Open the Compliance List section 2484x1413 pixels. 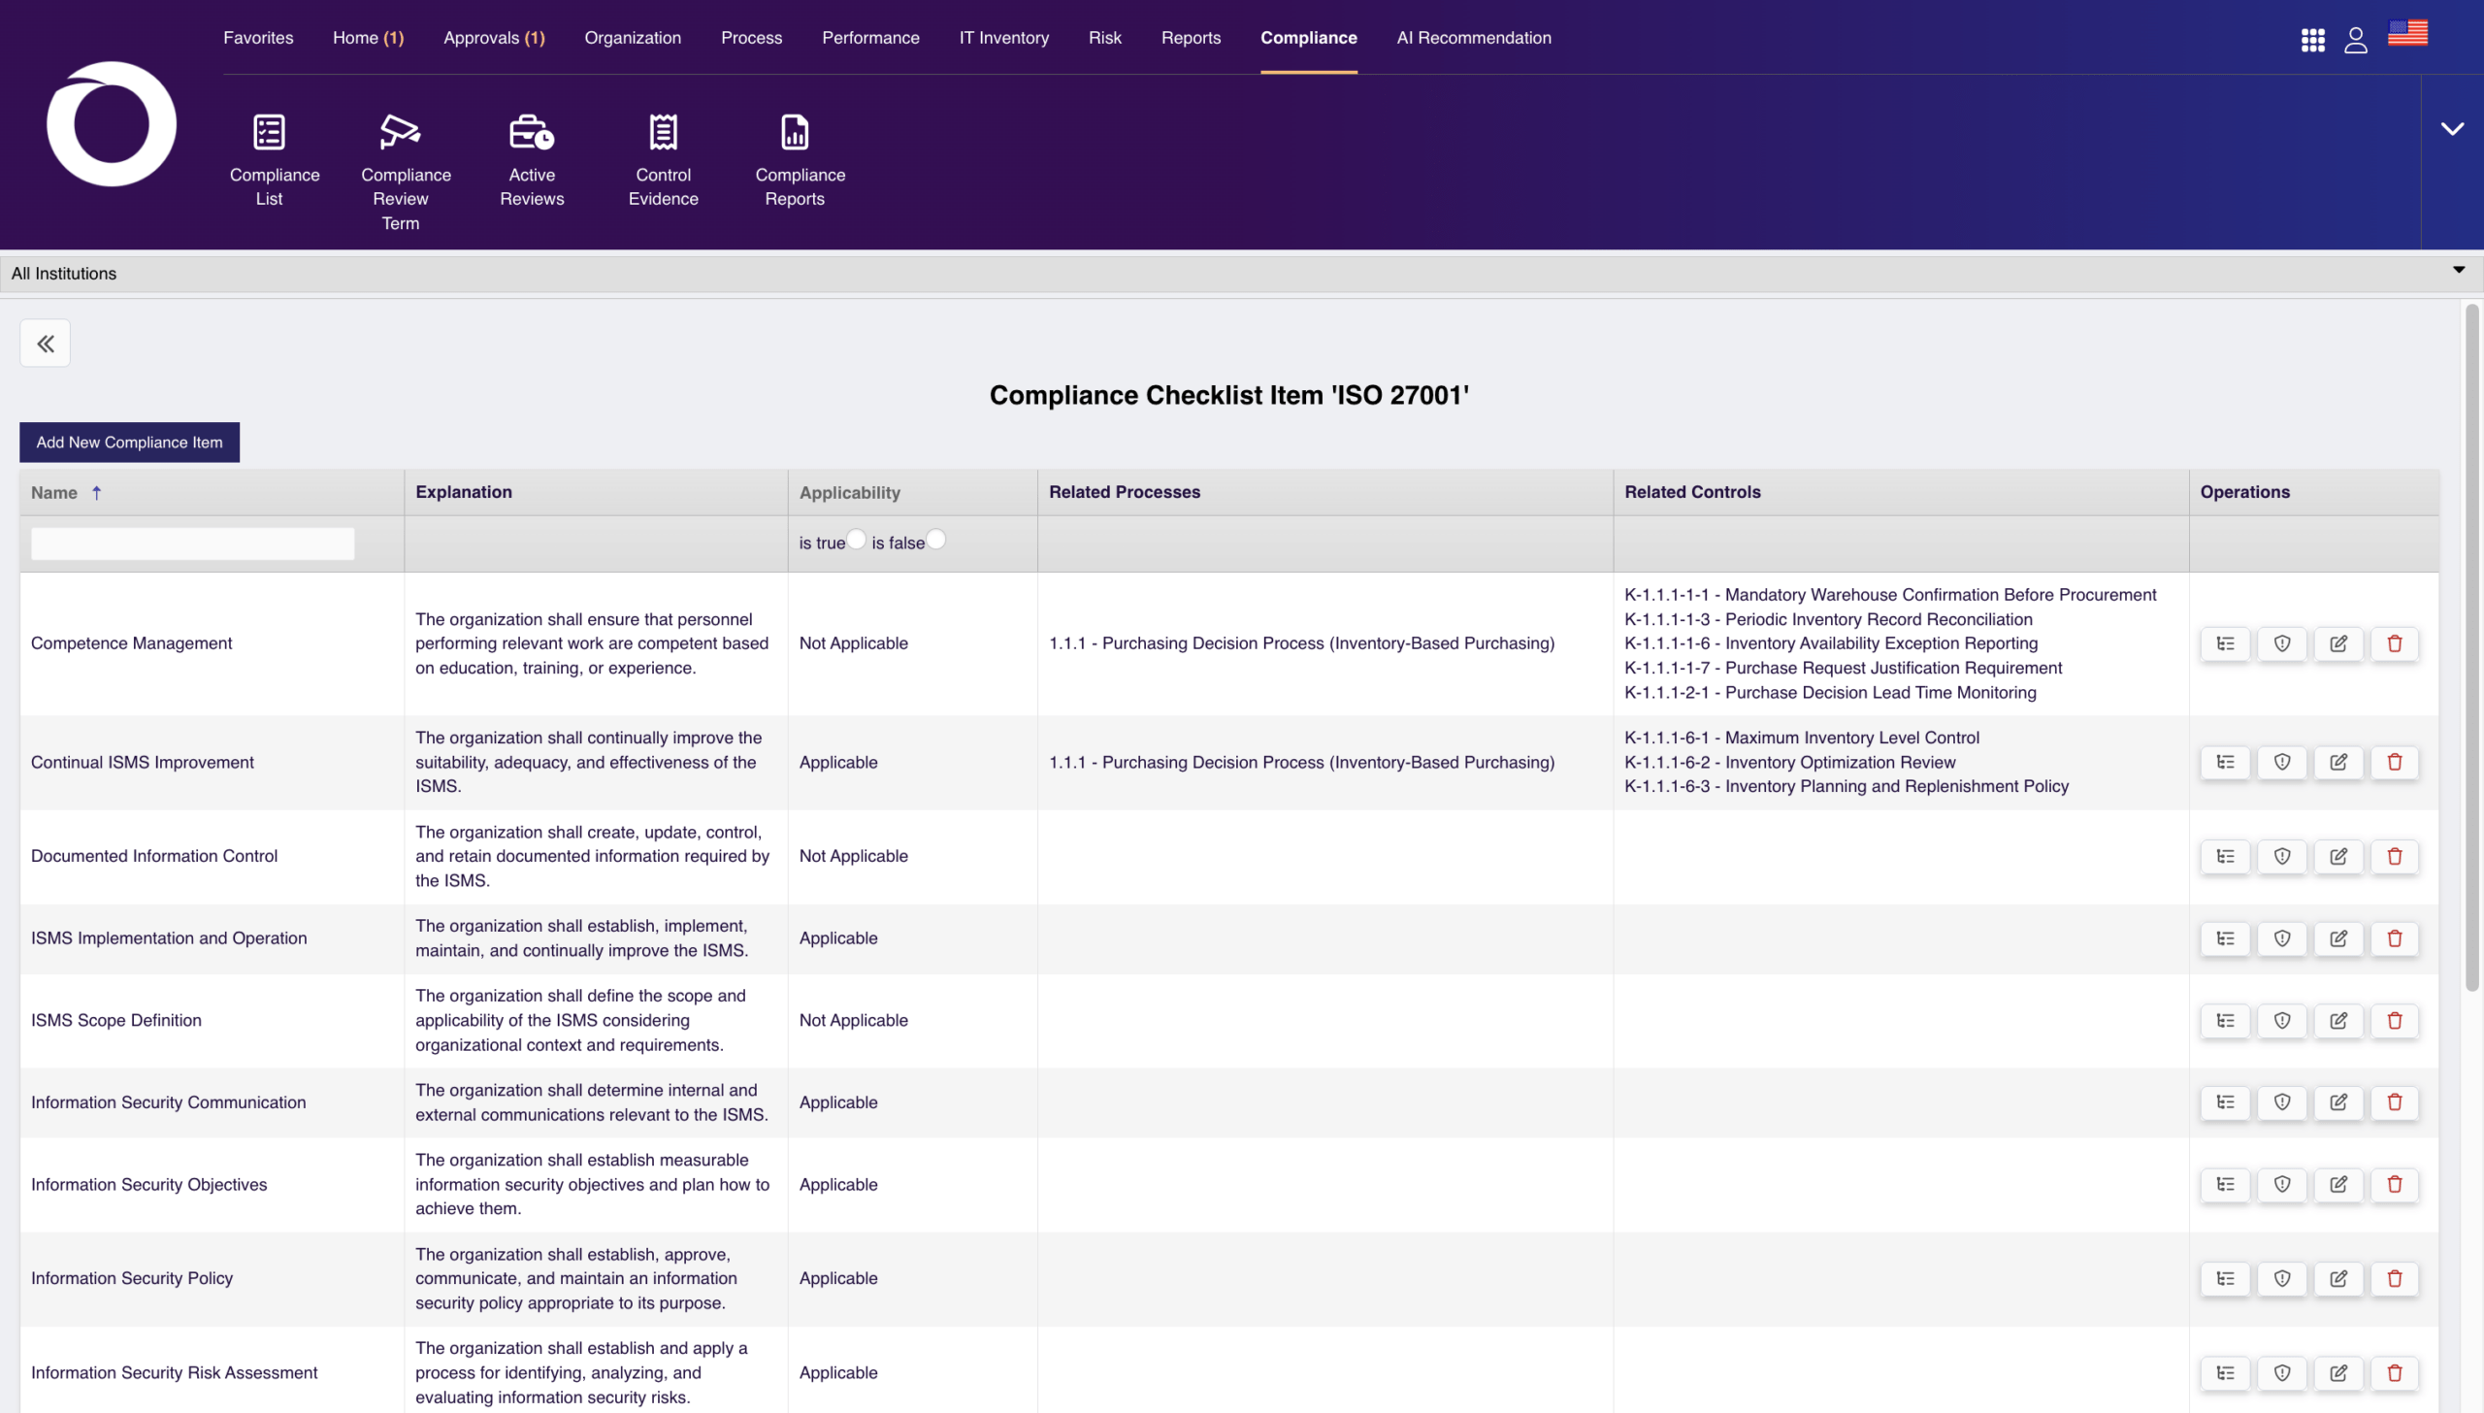(270, 161)
